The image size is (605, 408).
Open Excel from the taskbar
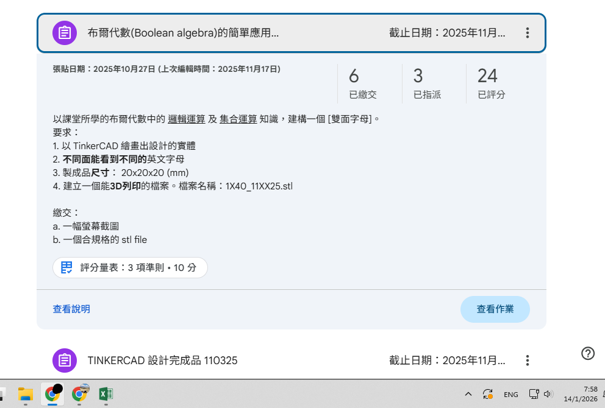106,394
